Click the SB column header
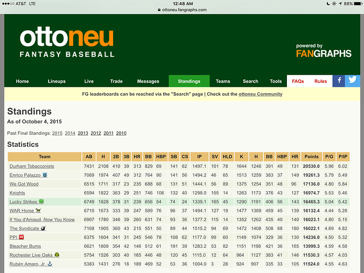Screen dimensions: 364x273 click(x=174, y=157)
